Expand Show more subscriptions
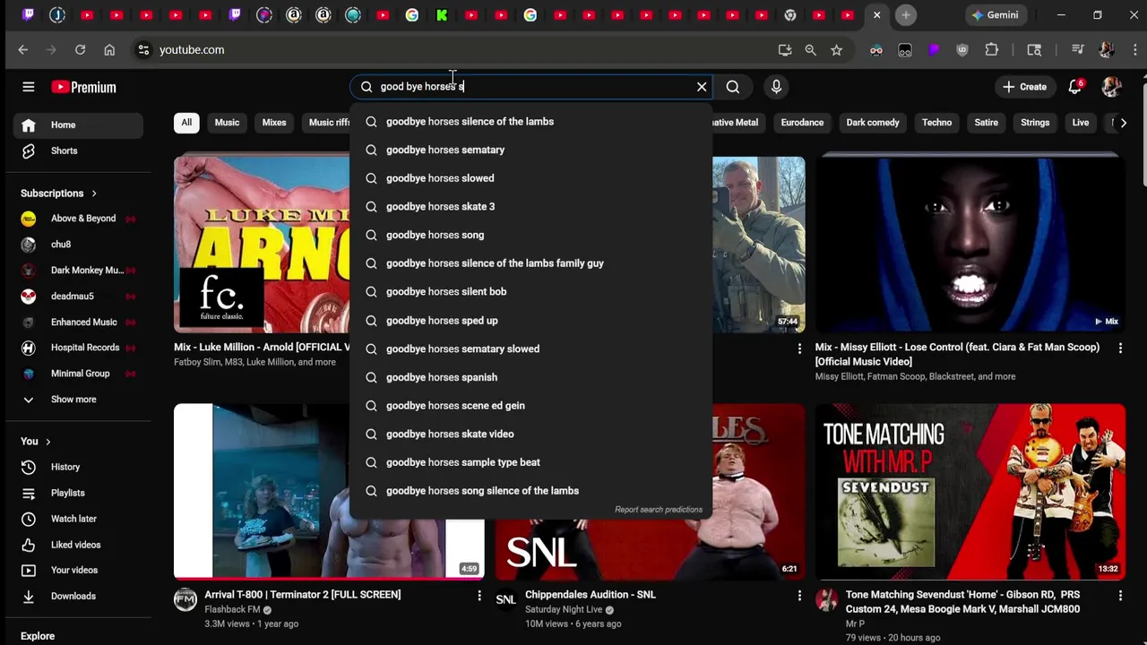This screenshot has height=645, width=1147. pyautogui.click(x=73, y=400)
